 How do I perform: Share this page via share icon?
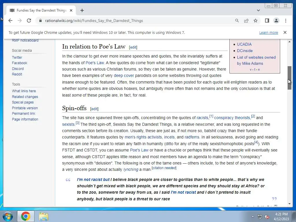click(246, 21)
